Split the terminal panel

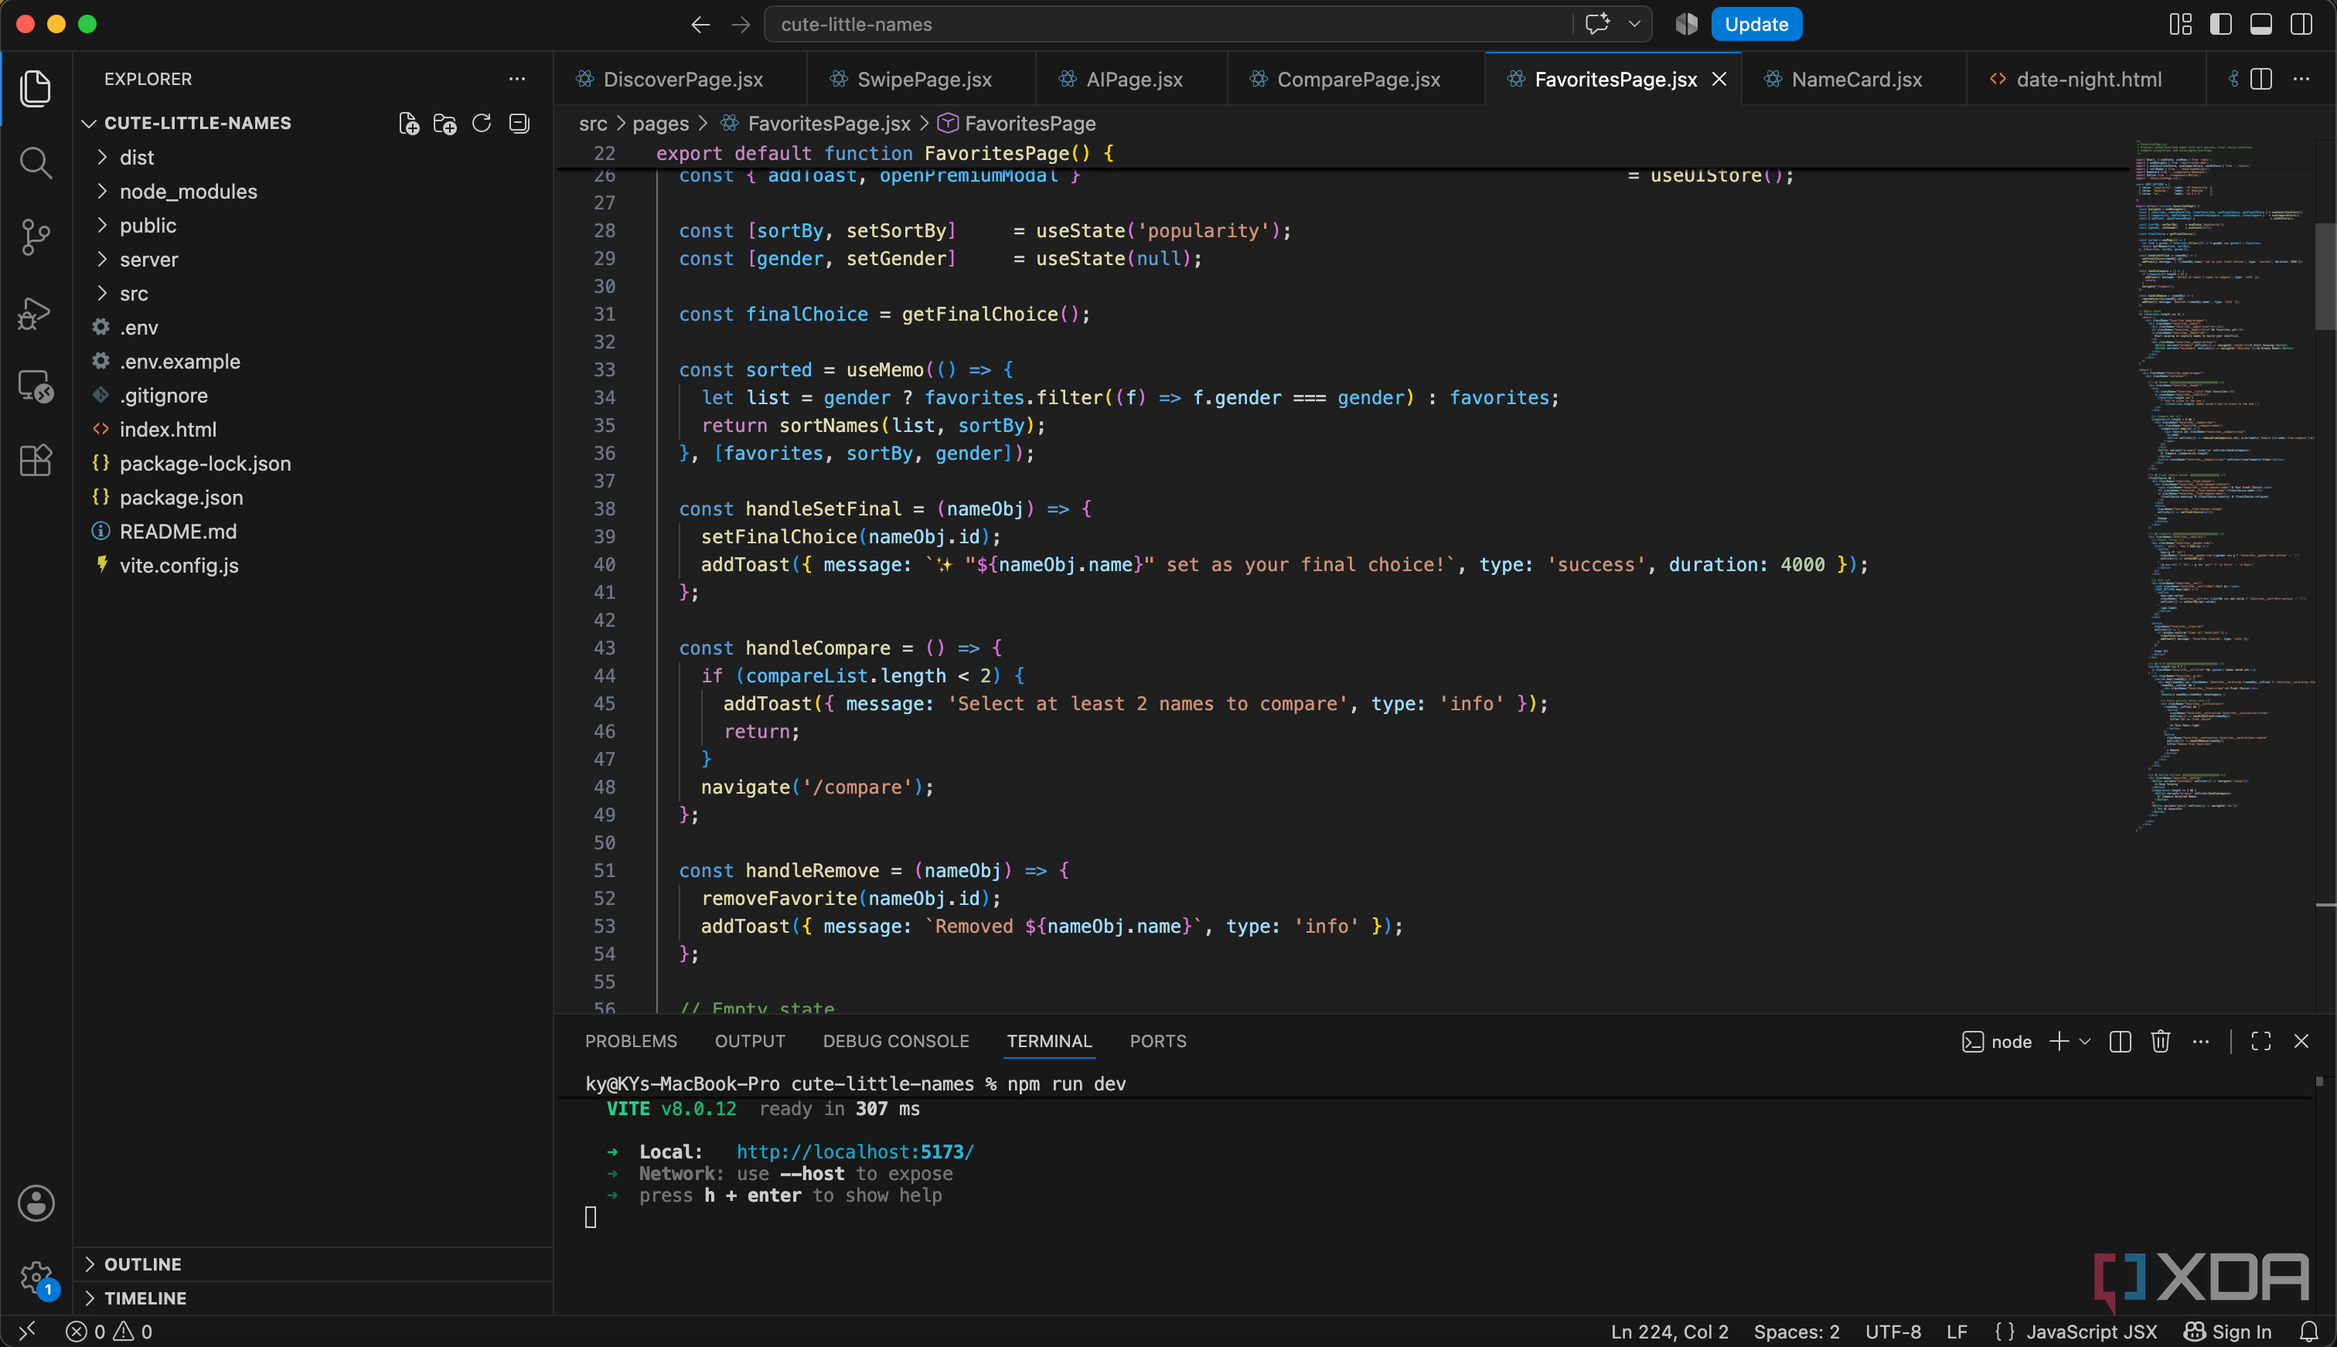click(x=2120, y=1042)
